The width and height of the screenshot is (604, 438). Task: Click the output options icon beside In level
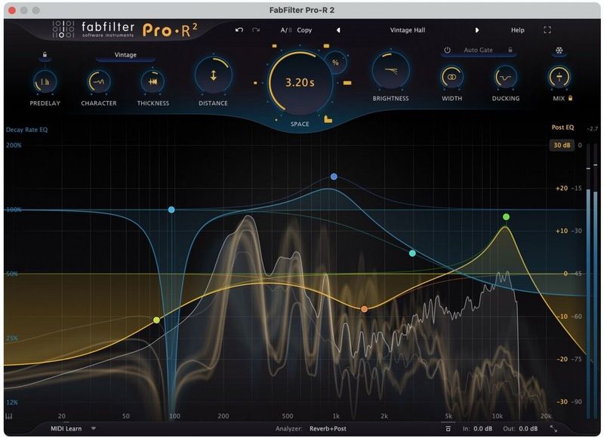[448, 428]
